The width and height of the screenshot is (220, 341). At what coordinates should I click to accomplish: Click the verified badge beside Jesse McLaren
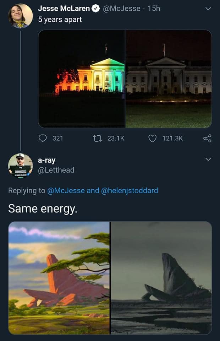point(96,8)
